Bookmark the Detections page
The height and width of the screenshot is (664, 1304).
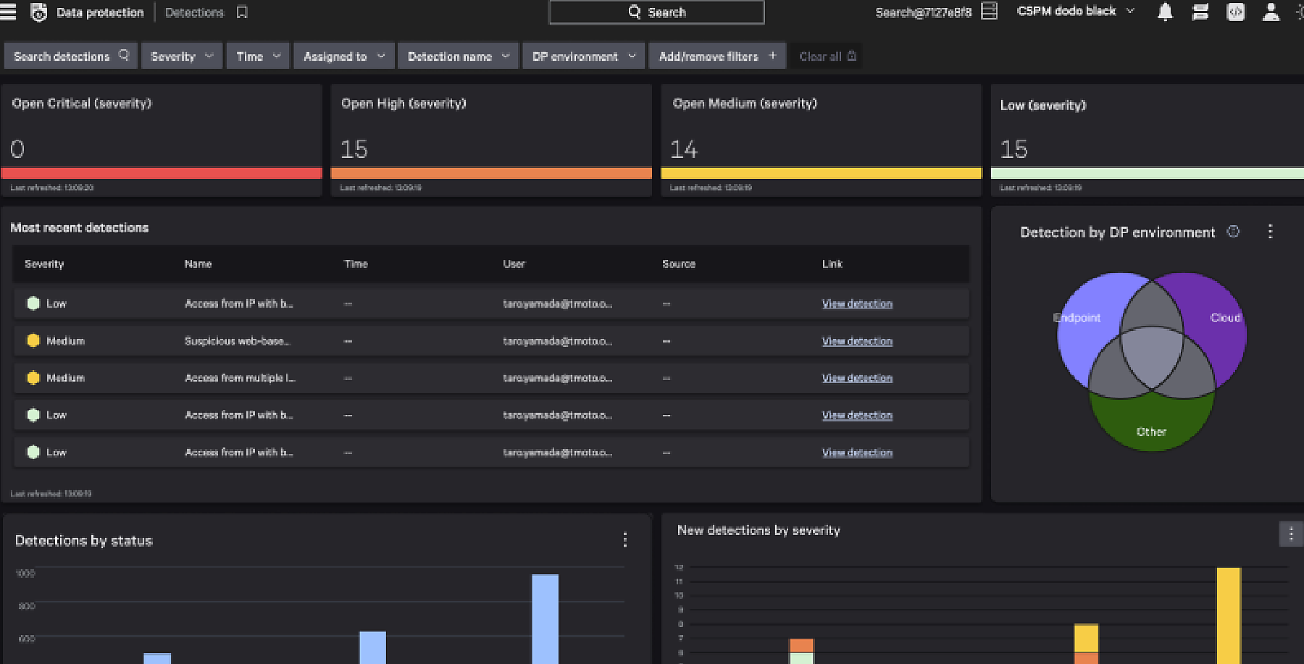[242, 12]
